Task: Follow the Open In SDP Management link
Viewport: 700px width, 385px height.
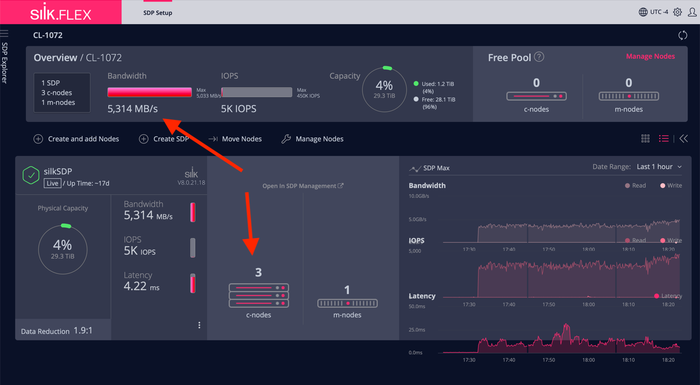Action: pyautogui.click(x=303, y=186)
